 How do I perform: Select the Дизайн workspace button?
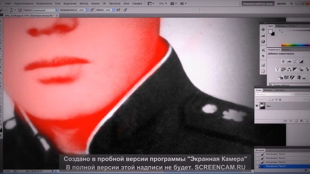[281, 3]
